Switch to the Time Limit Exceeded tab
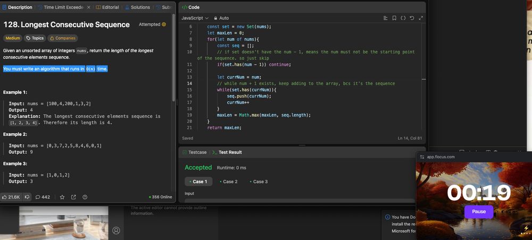 pyautogui.click(x=61, y=7)
